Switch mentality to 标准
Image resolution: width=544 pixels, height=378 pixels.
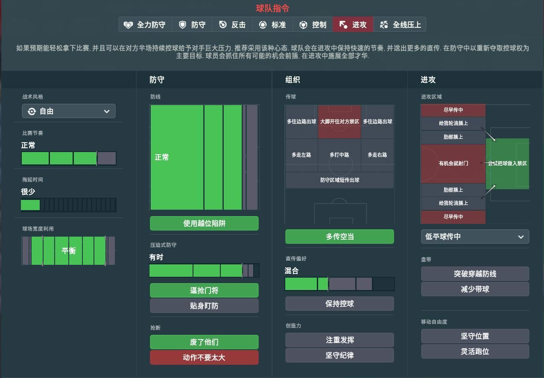coord(272,25)
